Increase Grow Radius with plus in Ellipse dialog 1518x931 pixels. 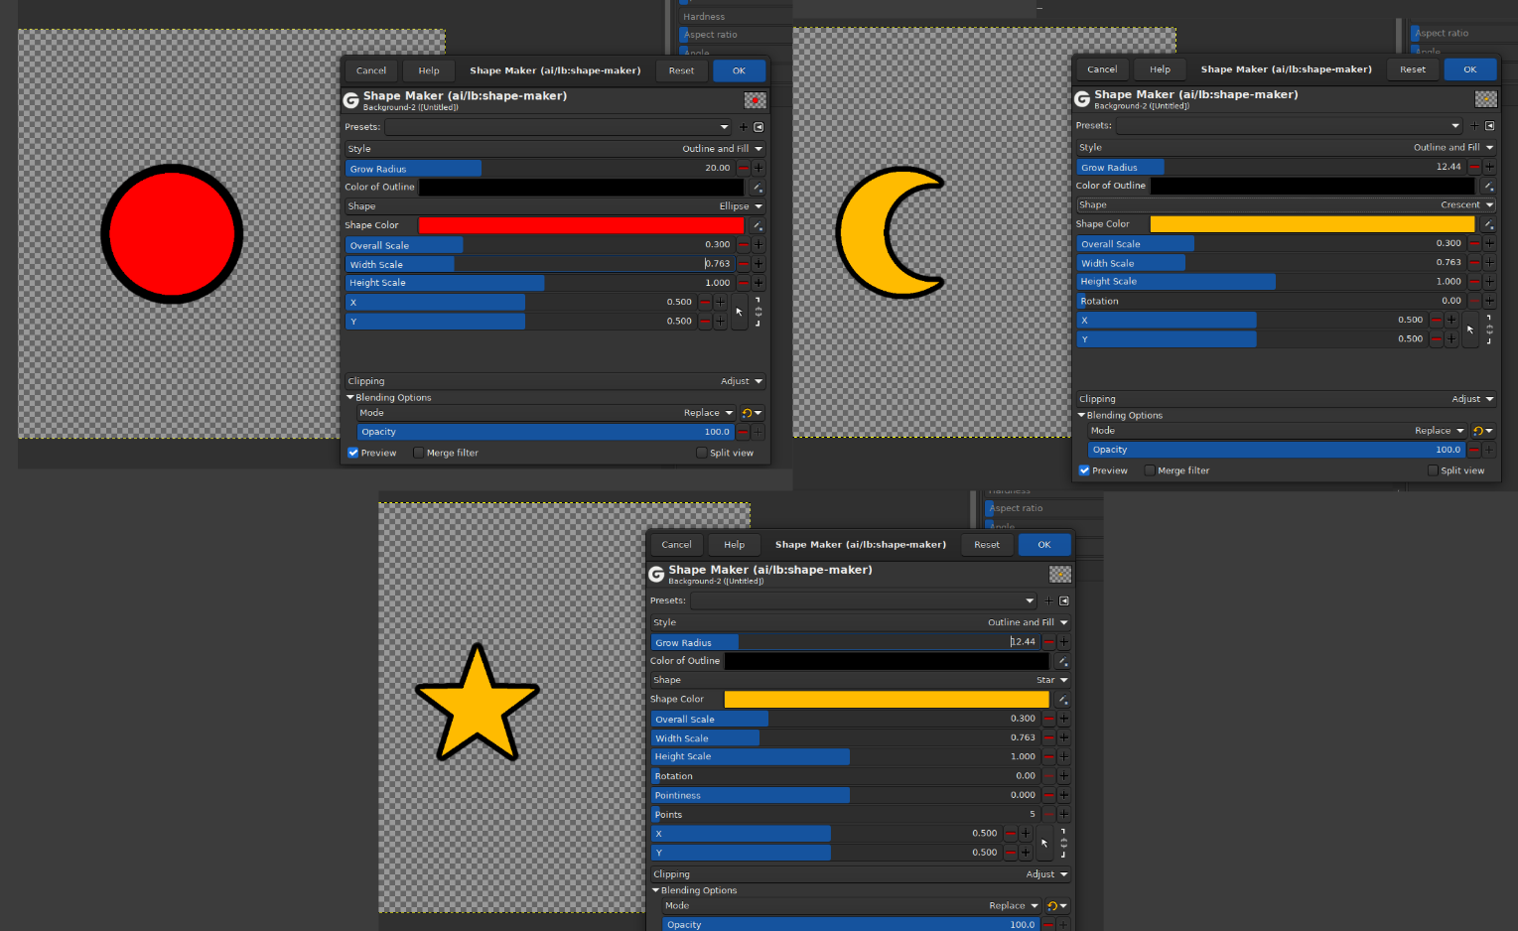point(759,169)
